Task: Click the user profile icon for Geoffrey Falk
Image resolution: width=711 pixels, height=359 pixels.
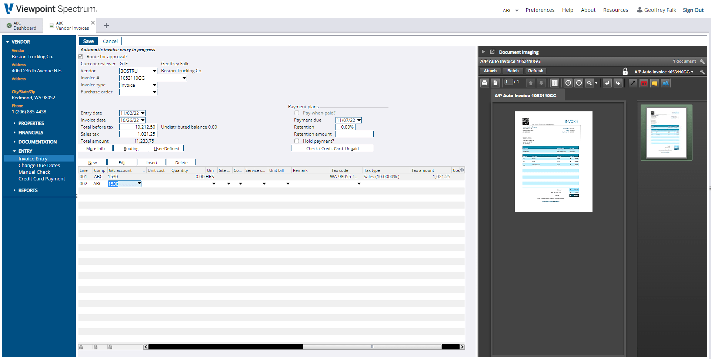Action: (x=640, y=10)
